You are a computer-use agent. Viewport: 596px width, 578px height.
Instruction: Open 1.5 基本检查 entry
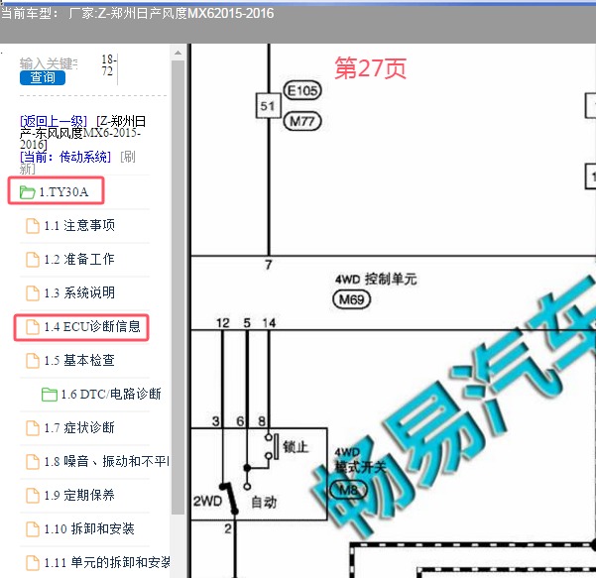tap(79, 360)
